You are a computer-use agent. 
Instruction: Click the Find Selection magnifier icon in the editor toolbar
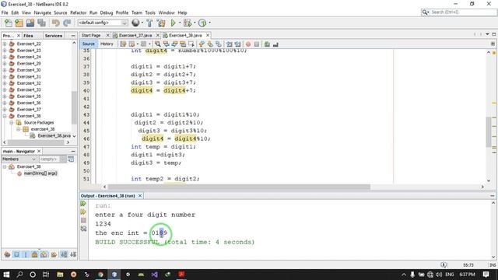157,44
